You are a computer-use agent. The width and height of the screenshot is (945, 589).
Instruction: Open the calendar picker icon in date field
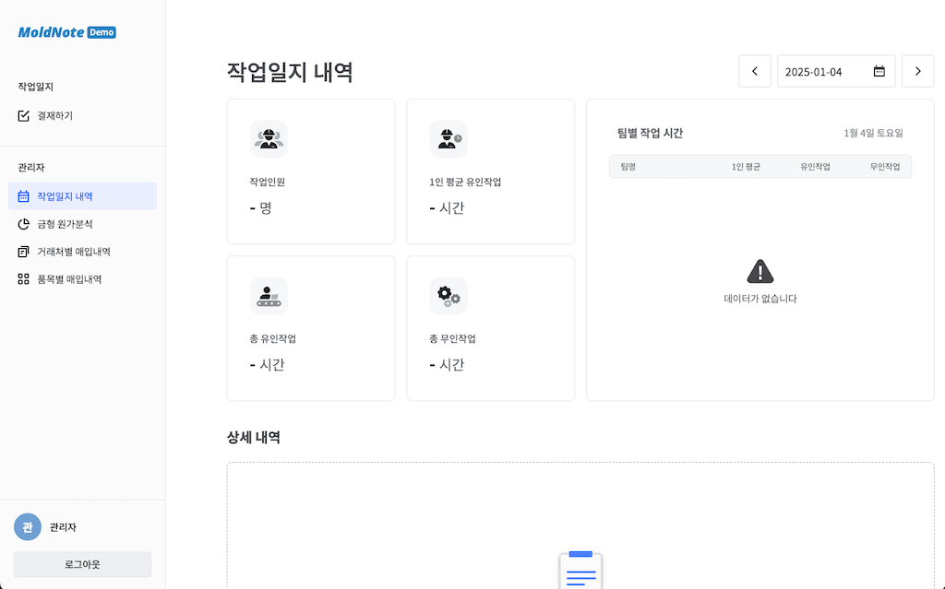[879, 72]
